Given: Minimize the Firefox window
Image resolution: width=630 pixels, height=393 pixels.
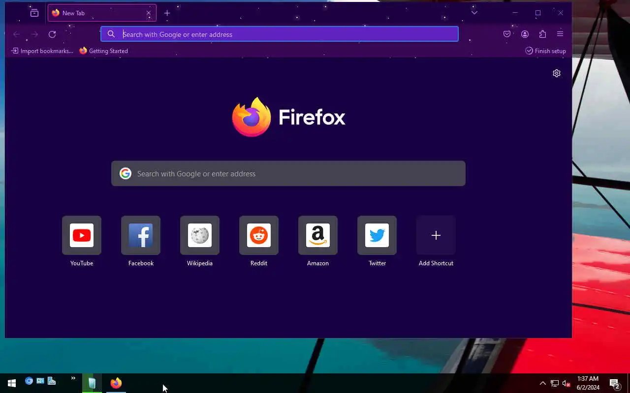Looking at the screenshot, I should (515, 13).
